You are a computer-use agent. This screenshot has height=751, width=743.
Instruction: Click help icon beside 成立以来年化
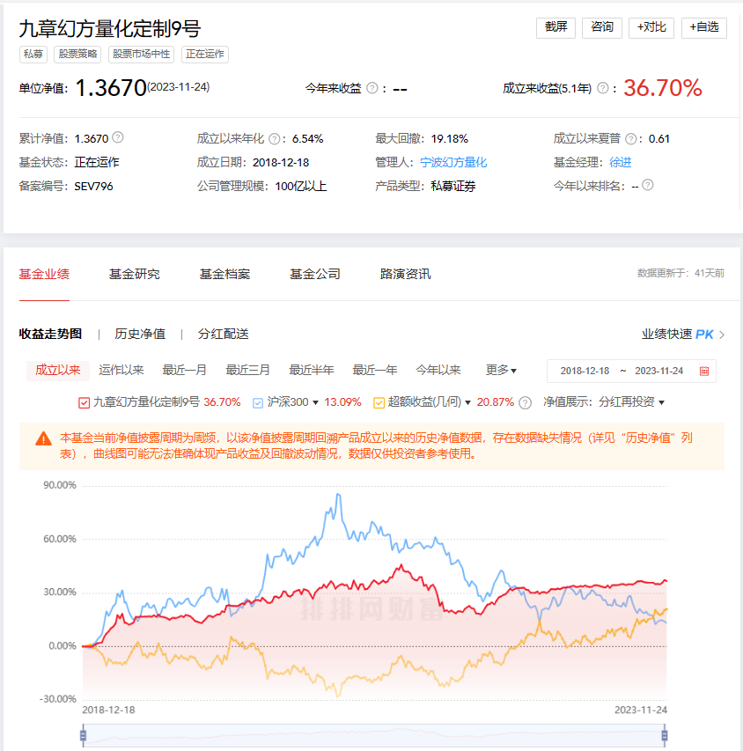pos(274,139)
